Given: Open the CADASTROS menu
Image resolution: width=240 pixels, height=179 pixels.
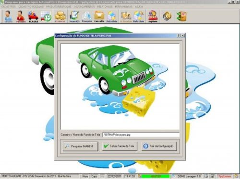Looking at the screenshot, I should coord(9,7).
